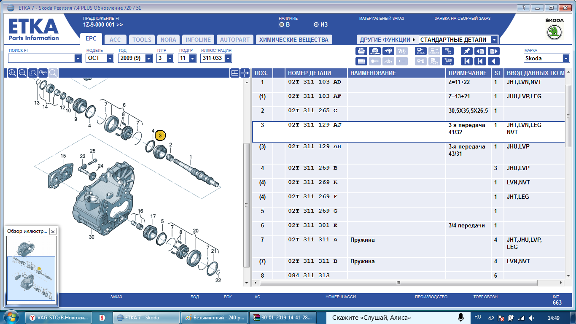
Task: Open the ELSA link icon
Action: (421, 51)
